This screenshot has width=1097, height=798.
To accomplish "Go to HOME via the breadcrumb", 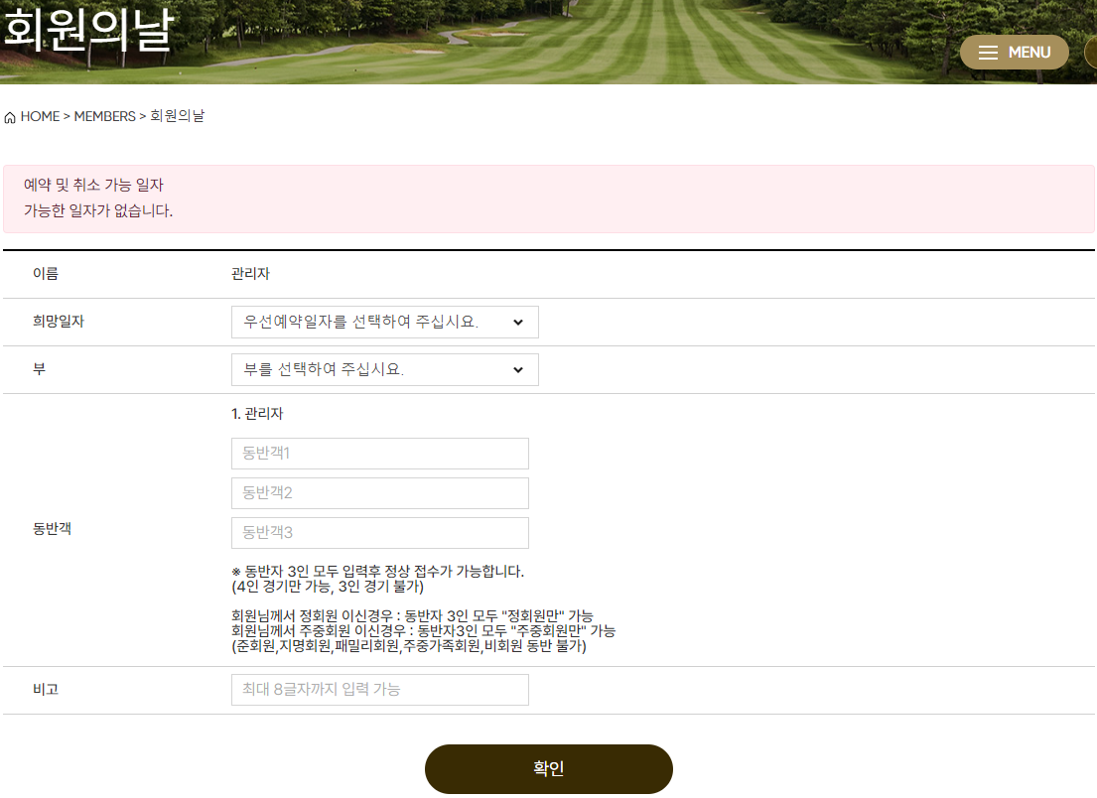I will tap(40, 116).
